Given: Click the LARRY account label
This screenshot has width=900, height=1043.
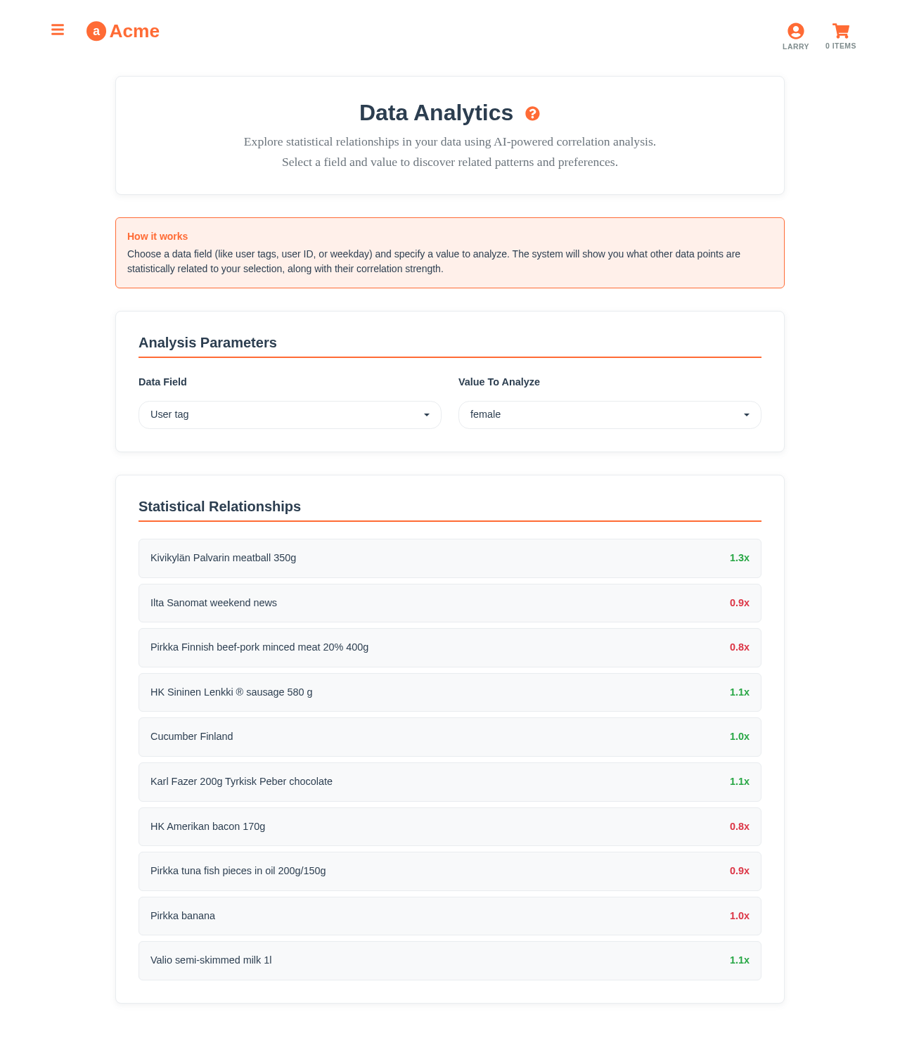Looking at the screenshot, I should (795, 47).
